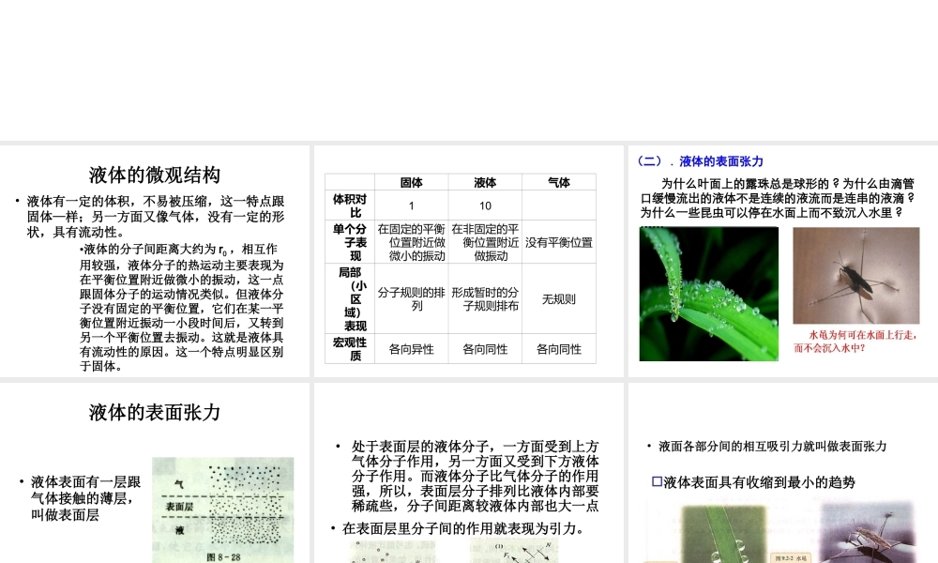Click the 表面层 label in the diagram
This screenshot has width=938, height=563.
tap(179, 507)
